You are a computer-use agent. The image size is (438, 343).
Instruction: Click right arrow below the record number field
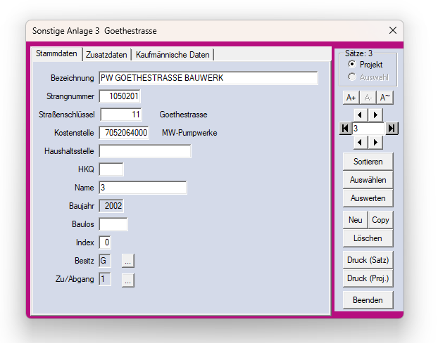tap(376, 143)
